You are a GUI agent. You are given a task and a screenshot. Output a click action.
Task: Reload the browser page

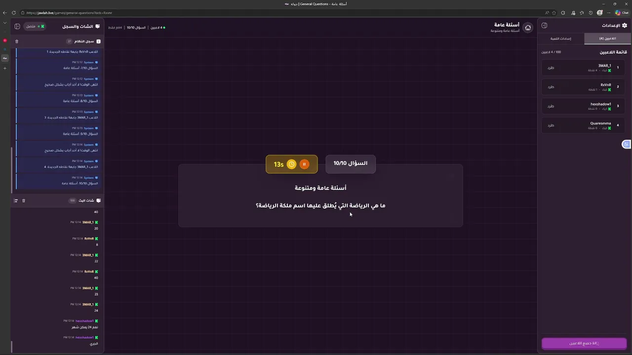pyautogui.click(x=14, y=13)
